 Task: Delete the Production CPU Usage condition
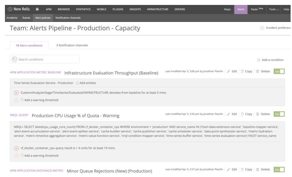(263, 114)
